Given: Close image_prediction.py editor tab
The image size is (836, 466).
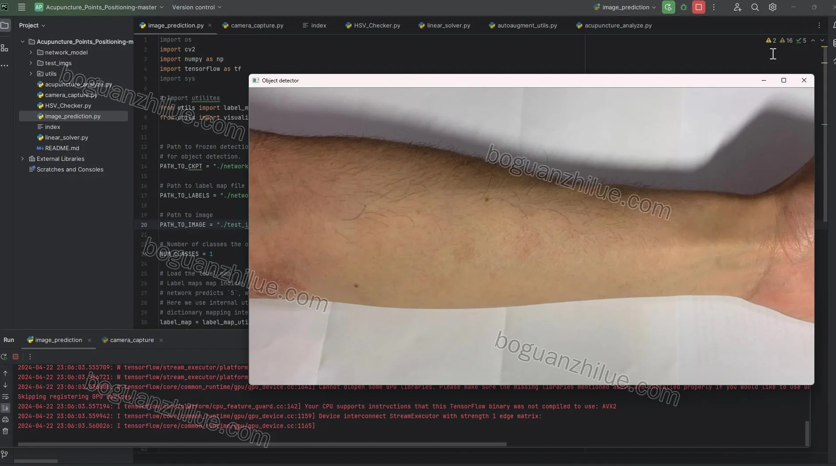Looking at the screenshot, I should pyautogui.click(x=210, y=25).
